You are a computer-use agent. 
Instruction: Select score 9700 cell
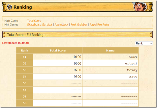(x=58, y=70)
